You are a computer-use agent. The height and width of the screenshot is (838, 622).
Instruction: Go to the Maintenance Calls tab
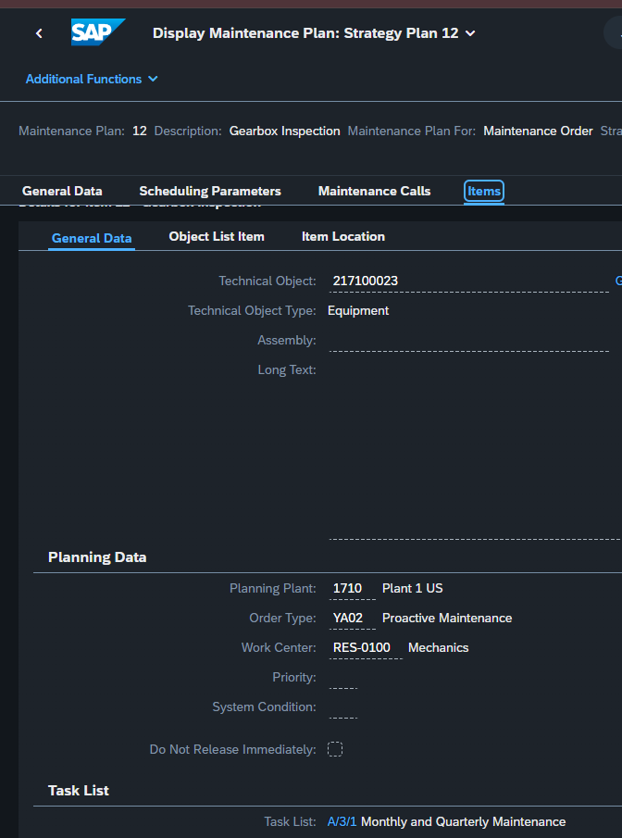[x=374, y=191]
